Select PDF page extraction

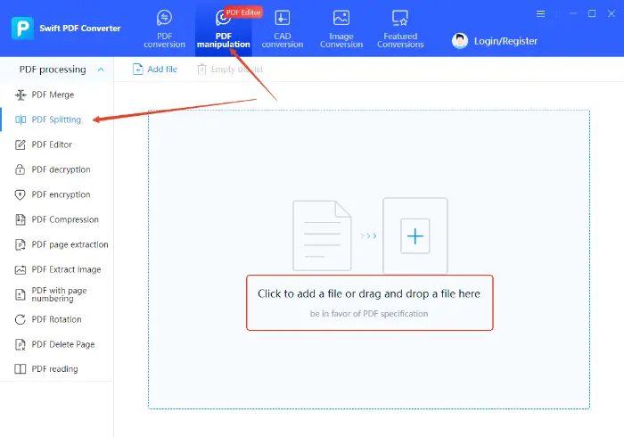pos(69,244)
